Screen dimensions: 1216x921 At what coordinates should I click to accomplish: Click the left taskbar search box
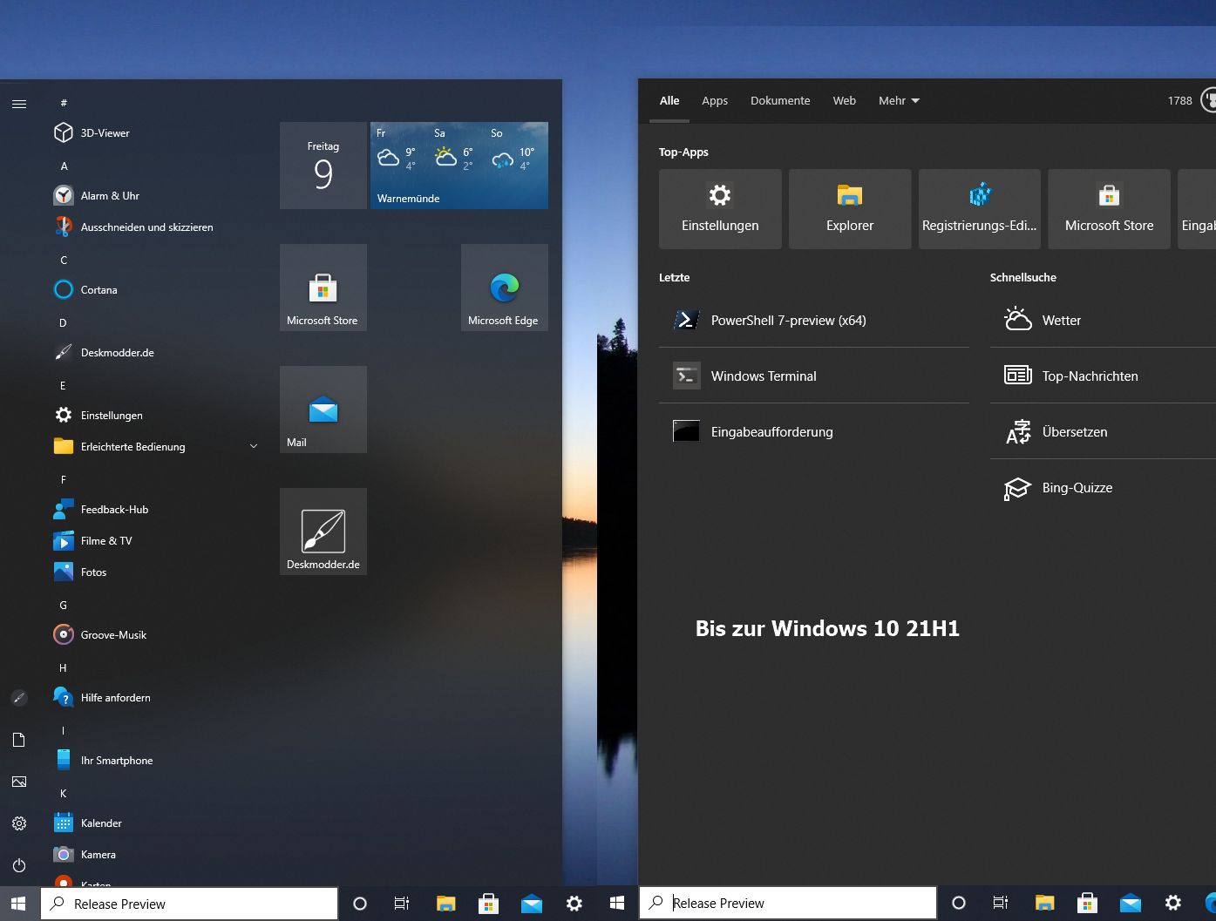pos(189,904)
